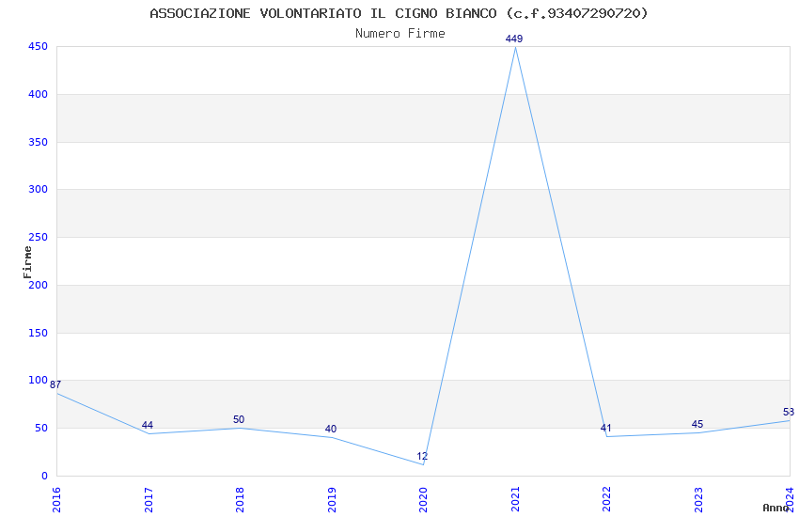Screen dimensions: 799x517
Task: Click the x-axis year 2018
Action: [240, 500]
